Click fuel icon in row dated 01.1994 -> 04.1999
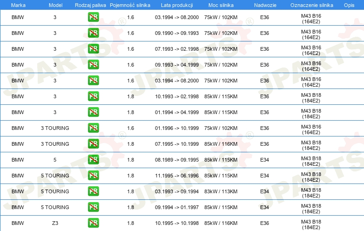This screenshot has width=364, height=231. coord(93,112)
